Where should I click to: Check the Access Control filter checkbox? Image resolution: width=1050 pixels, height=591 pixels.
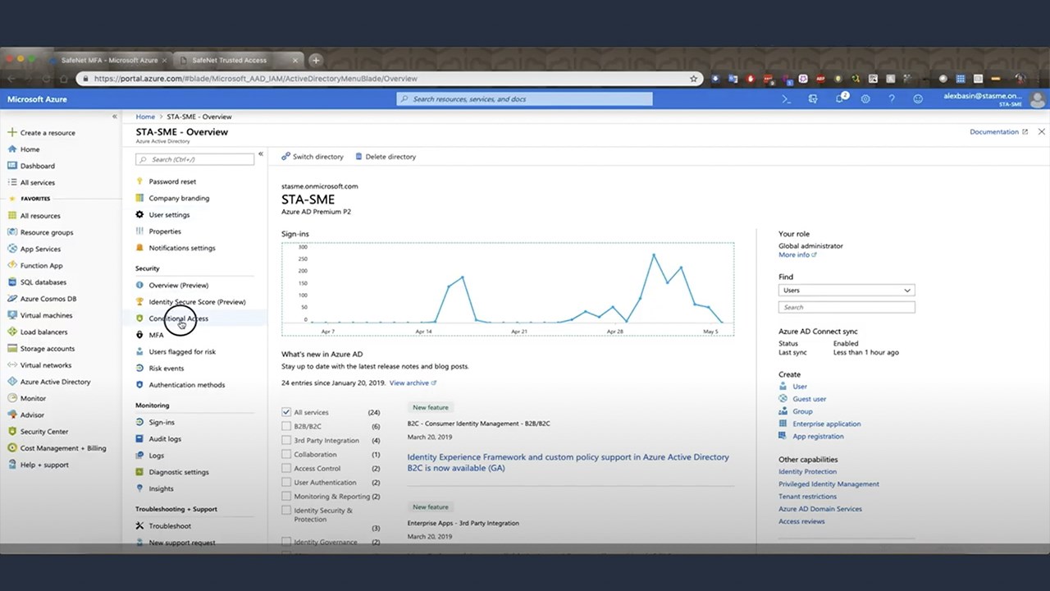[286, 468]
